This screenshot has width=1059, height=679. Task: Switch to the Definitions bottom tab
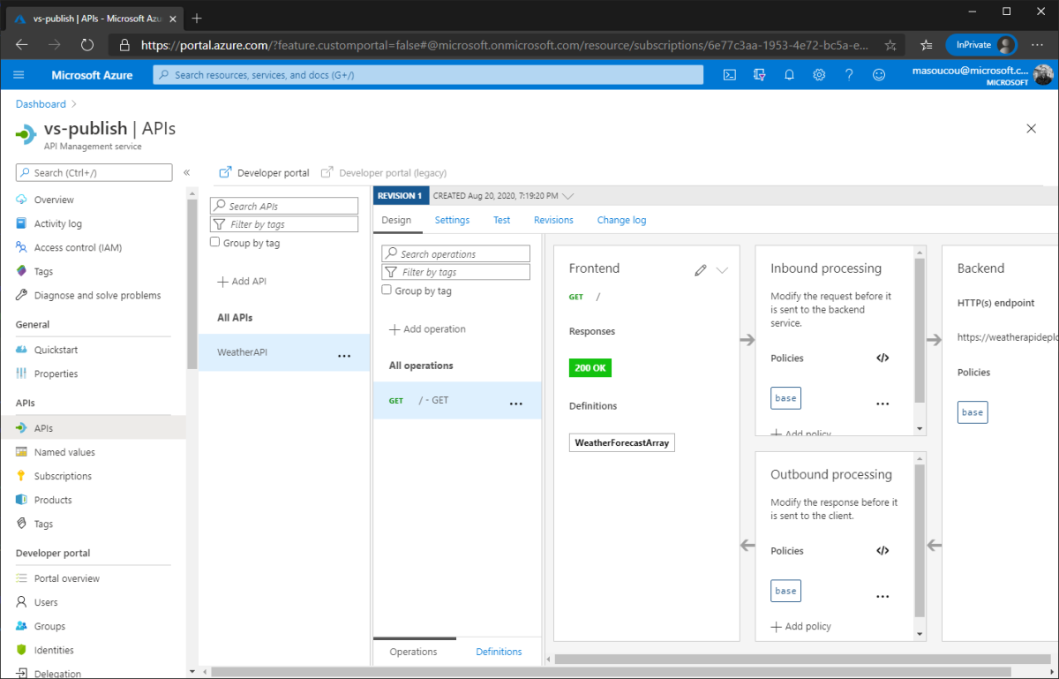[x=499, y=652]
